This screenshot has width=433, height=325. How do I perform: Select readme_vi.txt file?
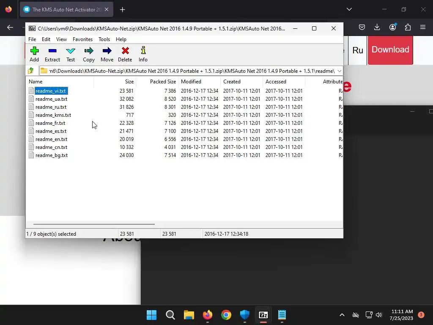[51, 91]
